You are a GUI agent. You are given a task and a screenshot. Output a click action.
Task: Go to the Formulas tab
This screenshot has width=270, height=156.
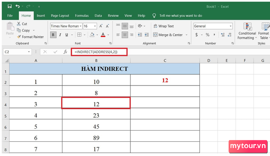[82, 16]
